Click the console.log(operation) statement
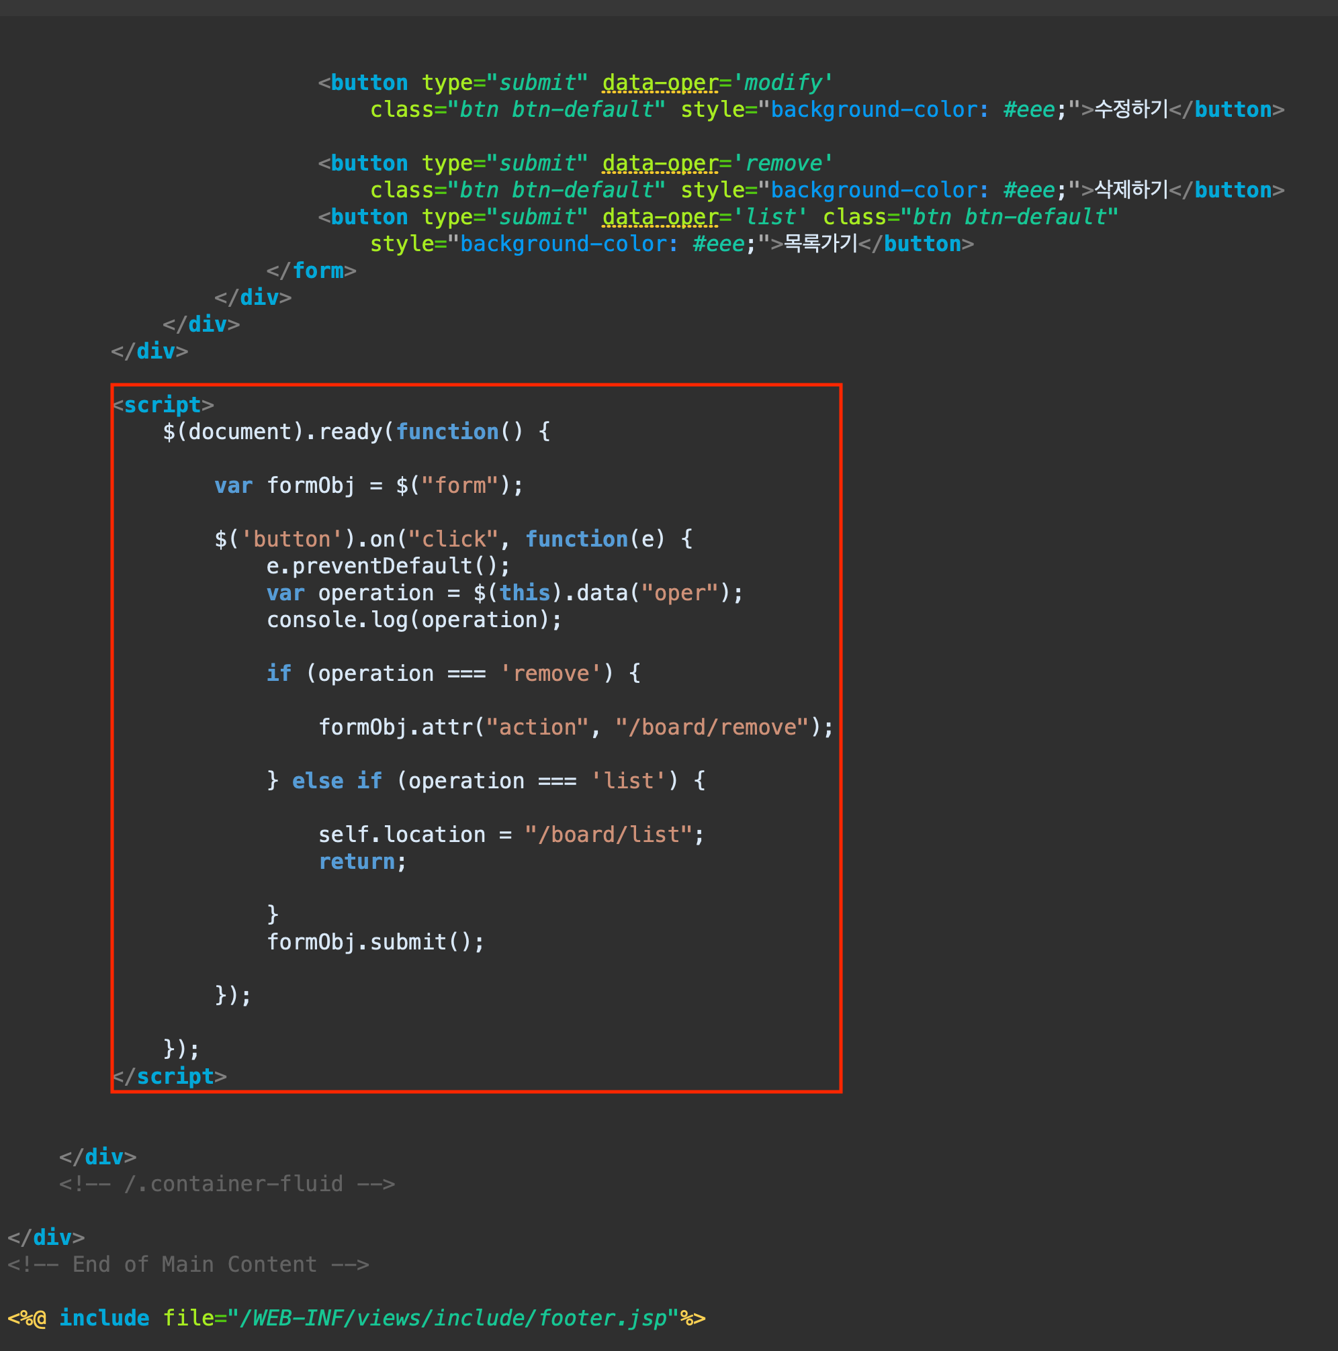1338x1351 pixels. pos(413,620)
